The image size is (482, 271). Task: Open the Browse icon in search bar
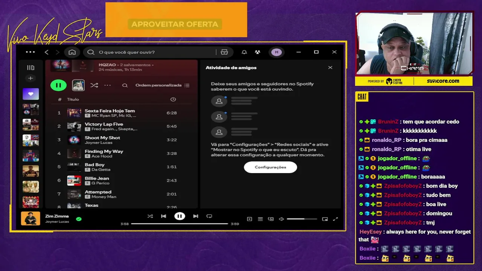pyautogui.click(x=224, y=52)
